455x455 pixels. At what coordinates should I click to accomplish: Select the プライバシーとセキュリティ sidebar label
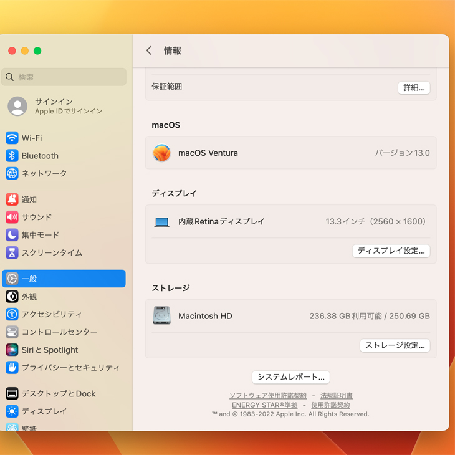click(70, 367)
